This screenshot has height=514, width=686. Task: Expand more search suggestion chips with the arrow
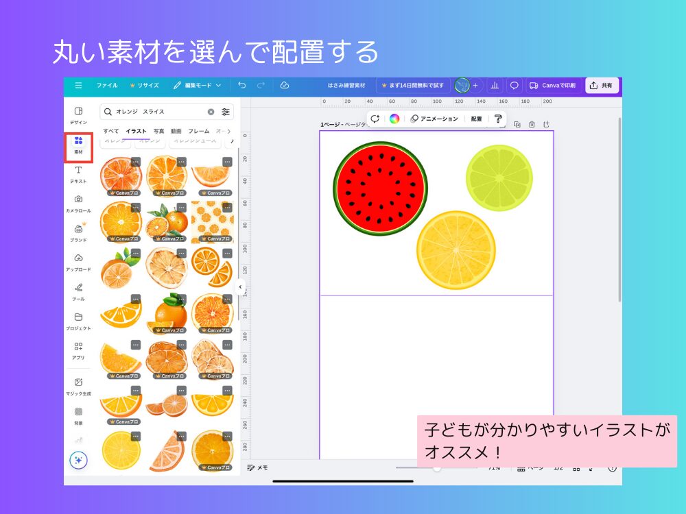tap(232, 142)
